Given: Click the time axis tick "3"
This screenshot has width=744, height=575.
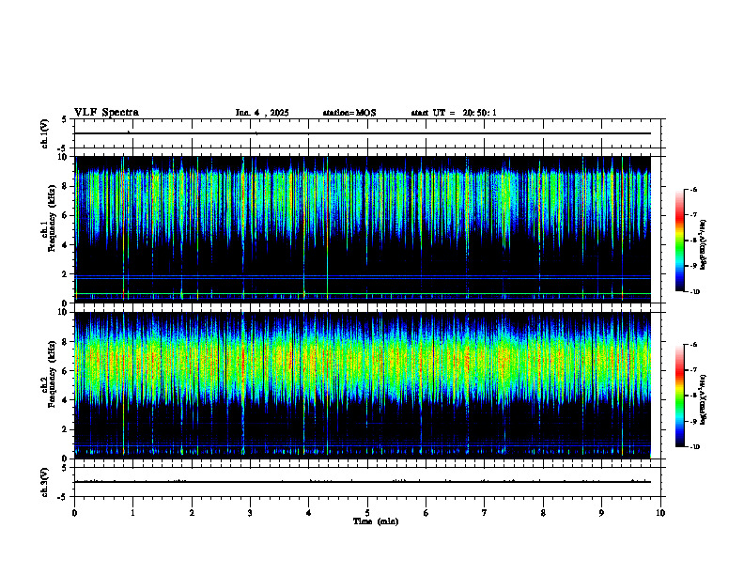Looking at the screenshot, I should tap(250, 513).
